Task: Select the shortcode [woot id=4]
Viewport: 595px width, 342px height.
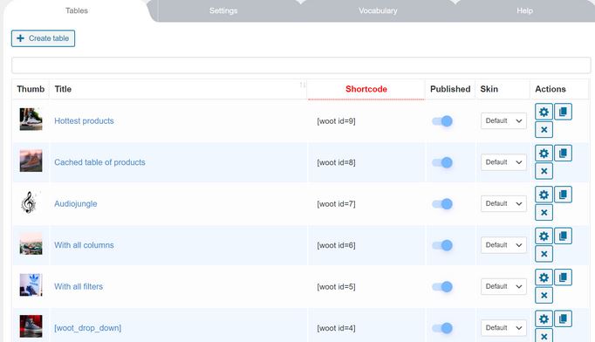Action: [336, 328]
